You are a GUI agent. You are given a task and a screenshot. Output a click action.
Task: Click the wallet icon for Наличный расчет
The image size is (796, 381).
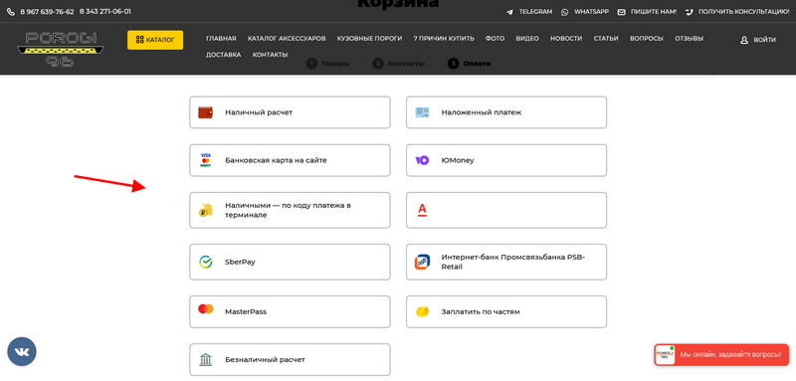pos(206,112)
